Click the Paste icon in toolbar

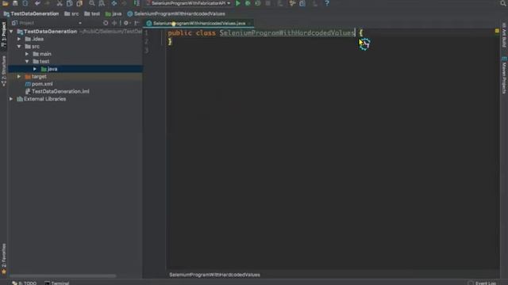(x=79, y=3)
